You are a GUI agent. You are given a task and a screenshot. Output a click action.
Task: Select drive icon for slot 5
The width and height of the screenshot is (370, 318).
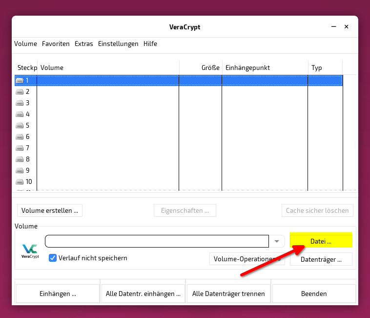(20, 126)
